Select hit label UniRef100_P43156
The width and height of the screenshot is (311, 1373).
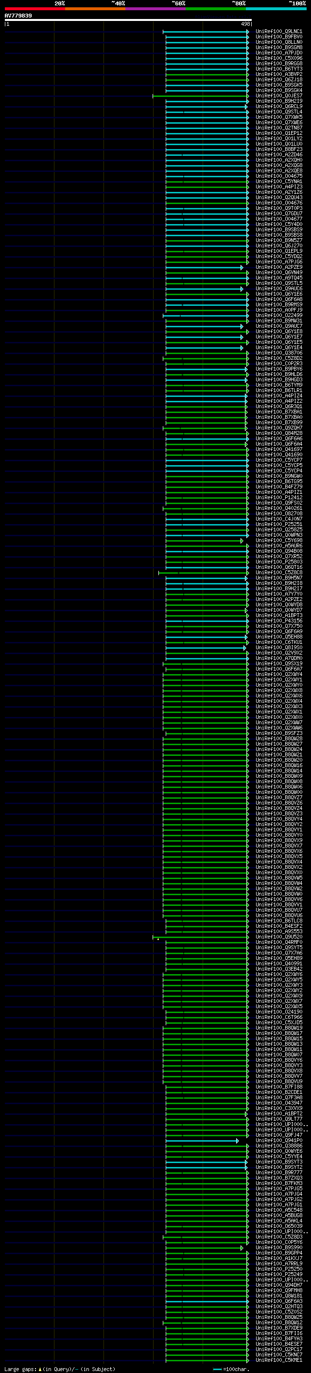(x=278, y=621)
